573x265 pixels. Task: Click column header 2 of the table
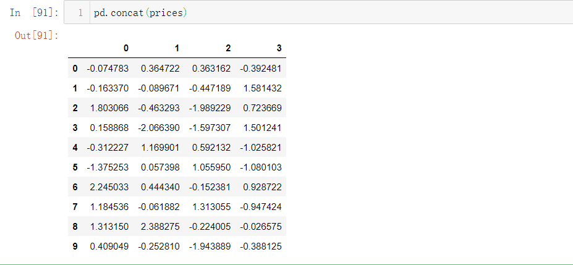[228, 48]
